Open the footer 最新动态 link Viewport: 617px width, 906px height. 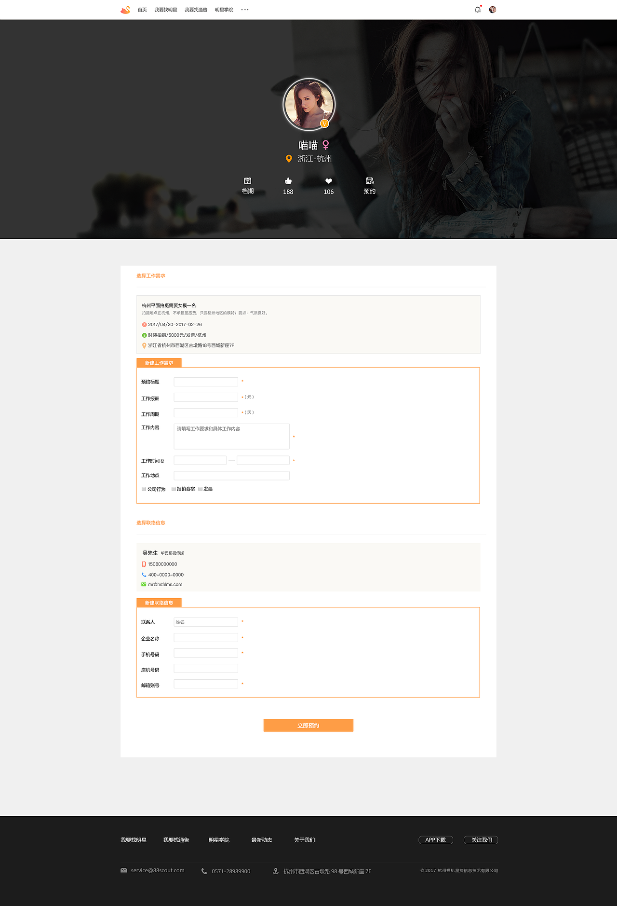click(x=262, y=840)
